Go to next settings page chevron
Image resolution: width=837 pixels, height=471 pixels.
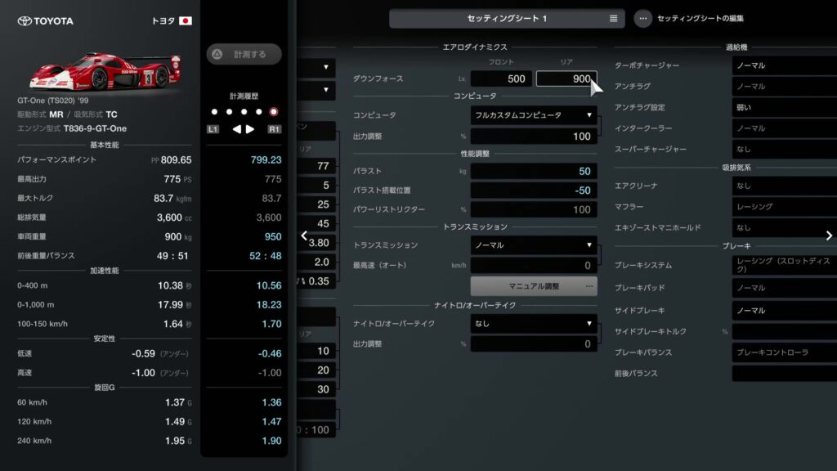point(829,235)
